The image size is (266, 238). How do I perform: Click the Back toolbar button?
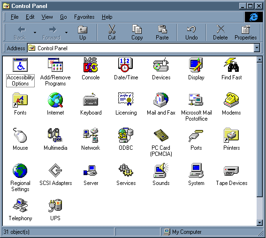point(20,32)
